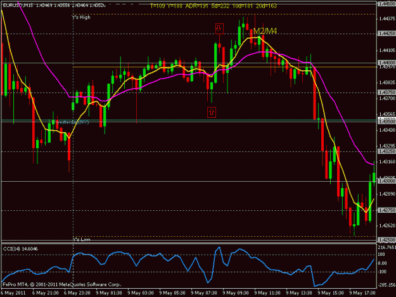The height and width of the screenshot is (297, 396).
Task: Click the 1.43700 price axis label
Action: pos(386,98)
